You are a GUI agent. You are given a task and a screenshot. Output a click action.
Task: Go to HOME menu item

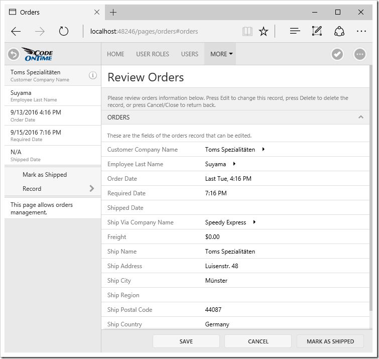115,54
